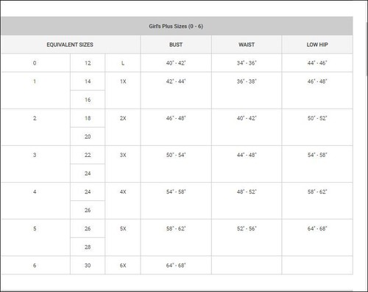Click the Girl's Plus Sizes (0 - 6) header
The width and height of the screenshot is (368, 292).
(x=176, y=26)
